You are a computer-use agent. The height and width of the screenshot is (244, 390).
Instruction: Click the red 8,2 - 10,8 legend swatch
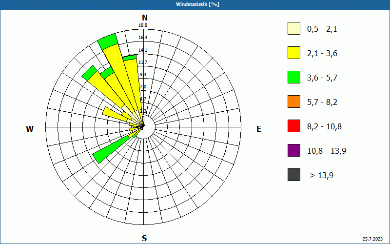pos(294,126)
